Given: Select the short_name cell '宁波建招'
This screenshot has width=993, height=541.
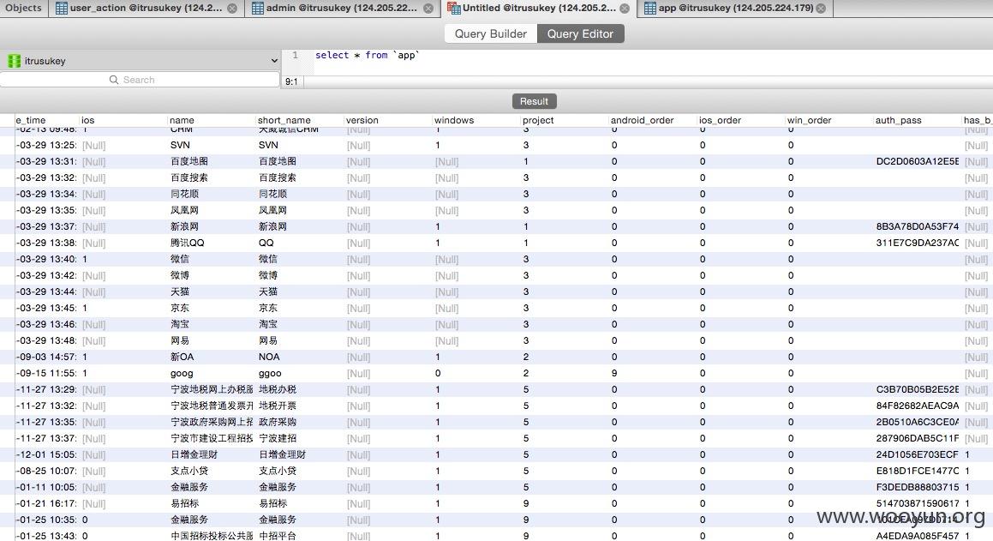Looking at the screenshot, I should tap(278, 438).
